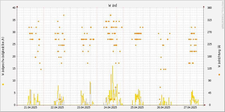Pick the 24.04.2025 date label
225x112 pixels.
click(110, 108)
